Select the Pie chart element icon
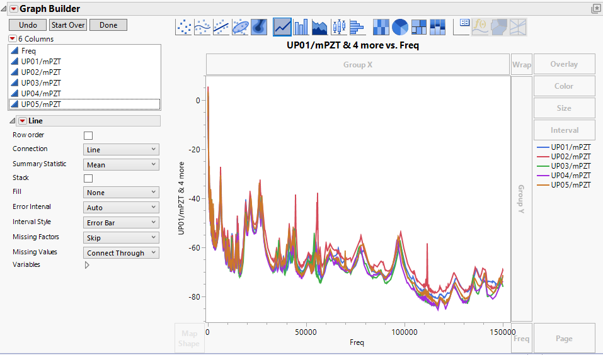Screen dimensions: 603x355 400,27
